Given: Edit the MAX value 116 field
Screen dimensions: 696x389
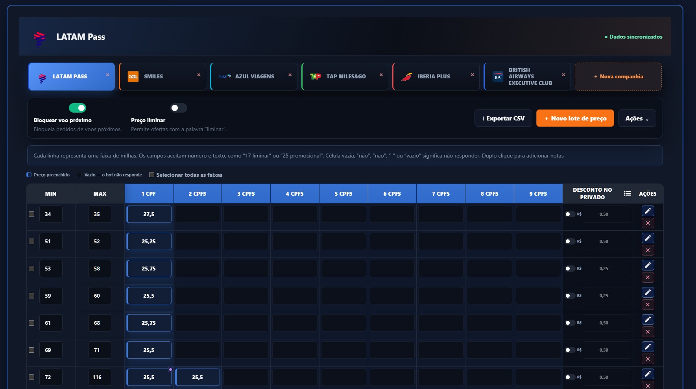Looking at the screenshot, I should [x=100, y=377].
